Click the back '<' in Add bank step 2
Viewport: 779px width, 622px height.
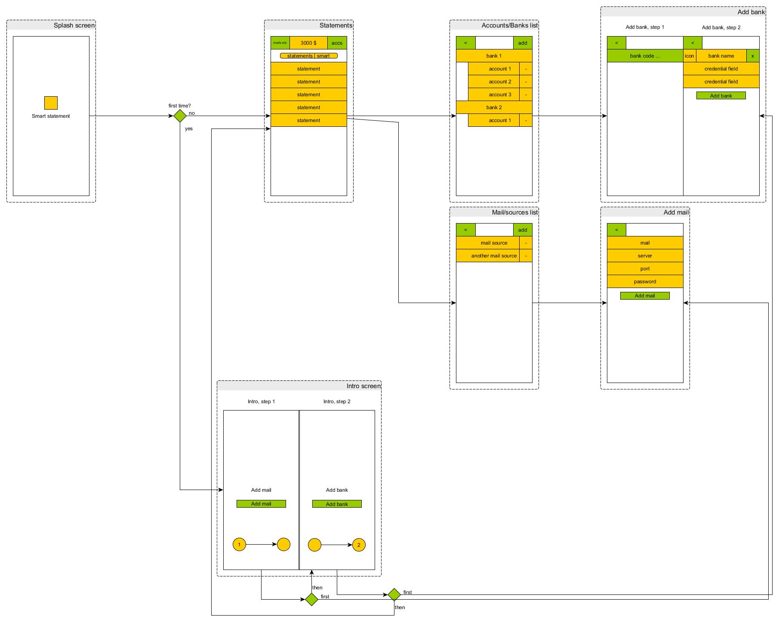click(x=693, y=43)
